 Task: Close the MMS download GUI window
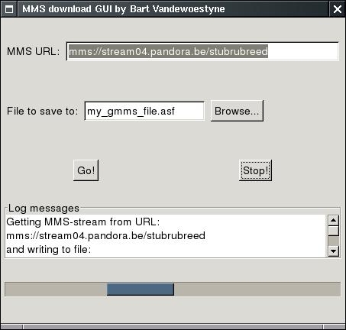[337, 9]
